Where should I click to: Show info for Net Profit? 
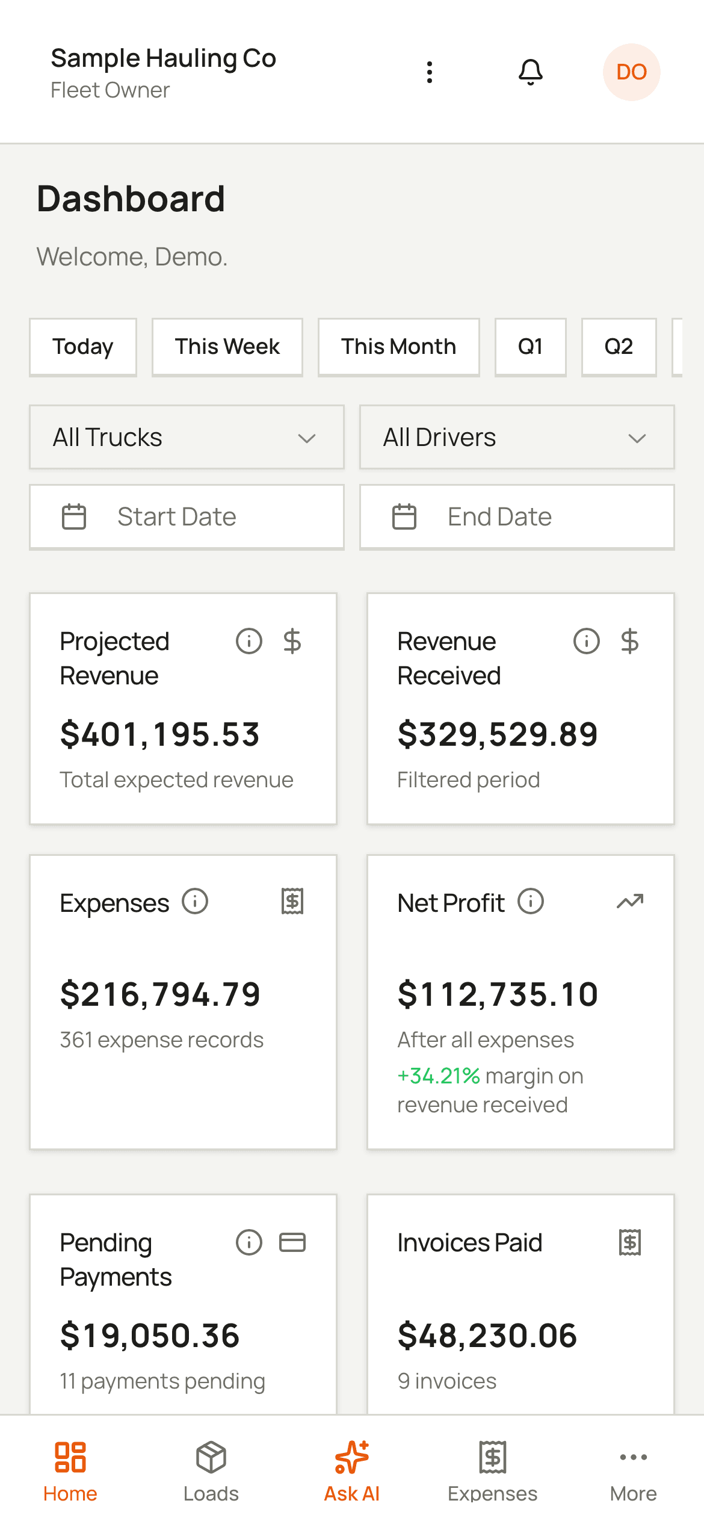[x=531, y=902]
